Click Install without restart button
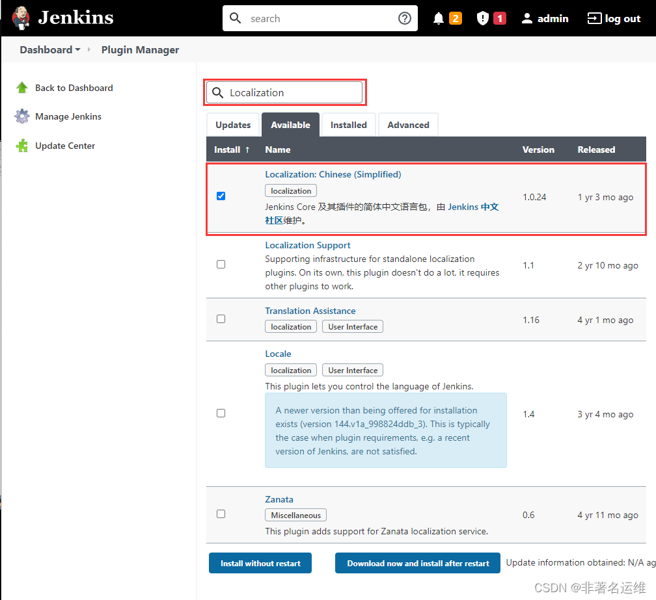 (x=260, y=563)
